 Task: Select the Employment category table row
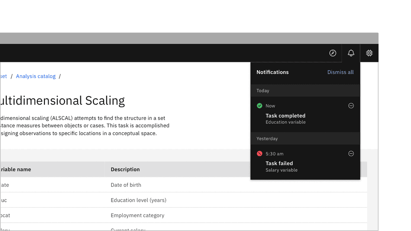pyautogui.click(x=137, y=215)
